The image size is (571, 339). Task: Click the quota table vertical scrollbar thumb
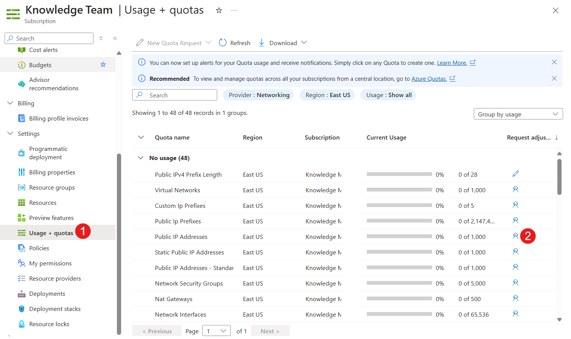[559, 177]
